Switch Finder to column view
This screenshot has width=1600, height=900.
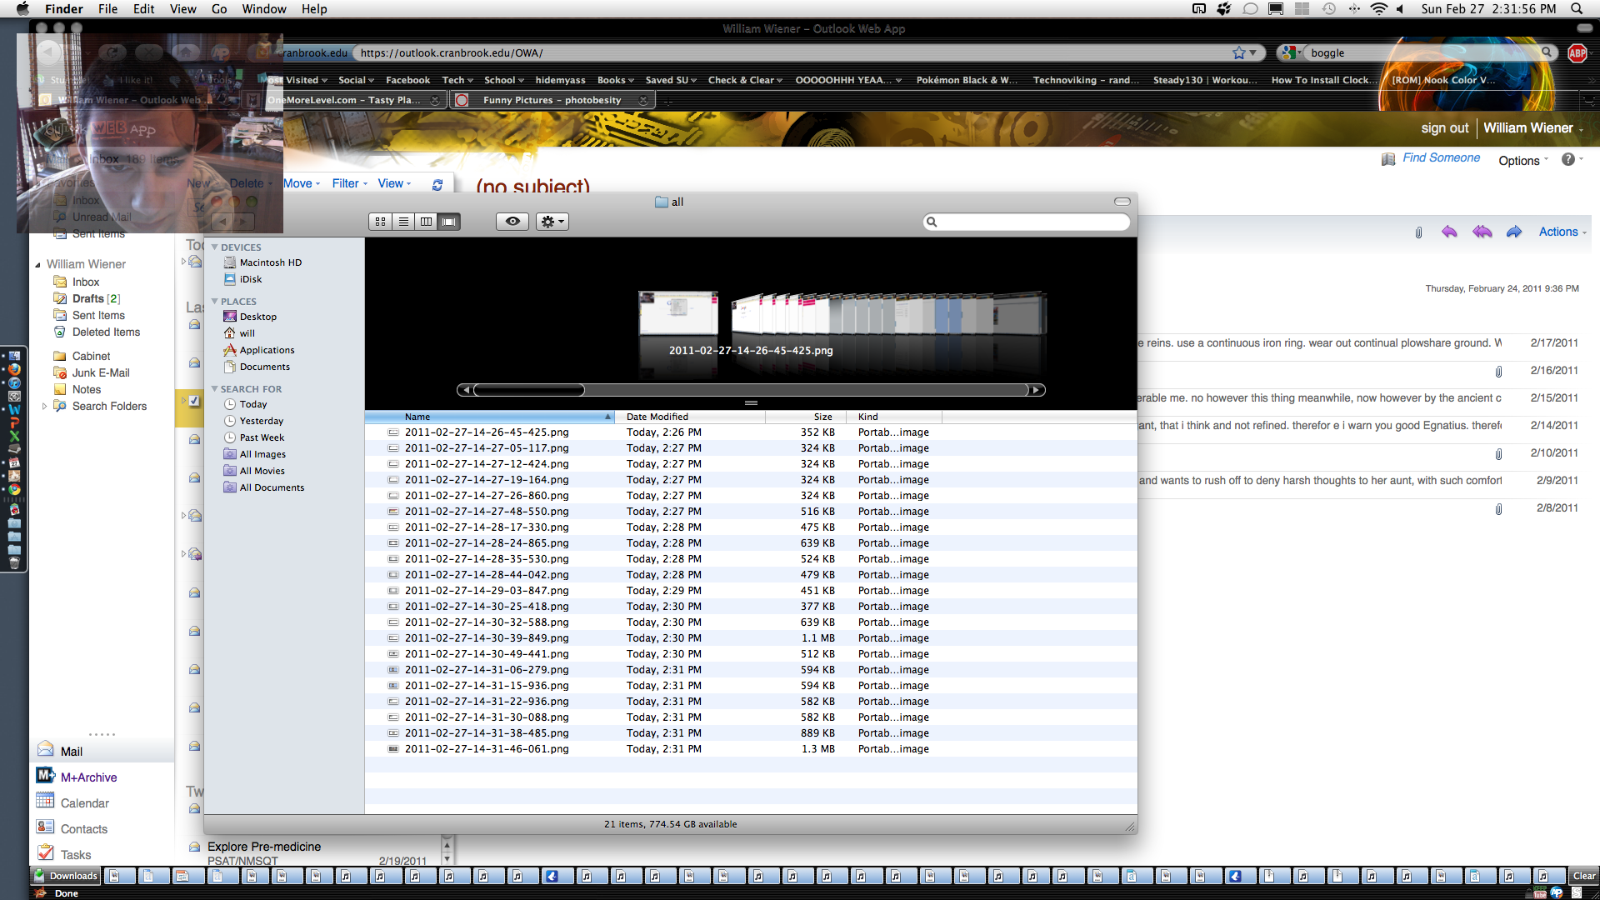pyautogui.click(x=426, y=222)
